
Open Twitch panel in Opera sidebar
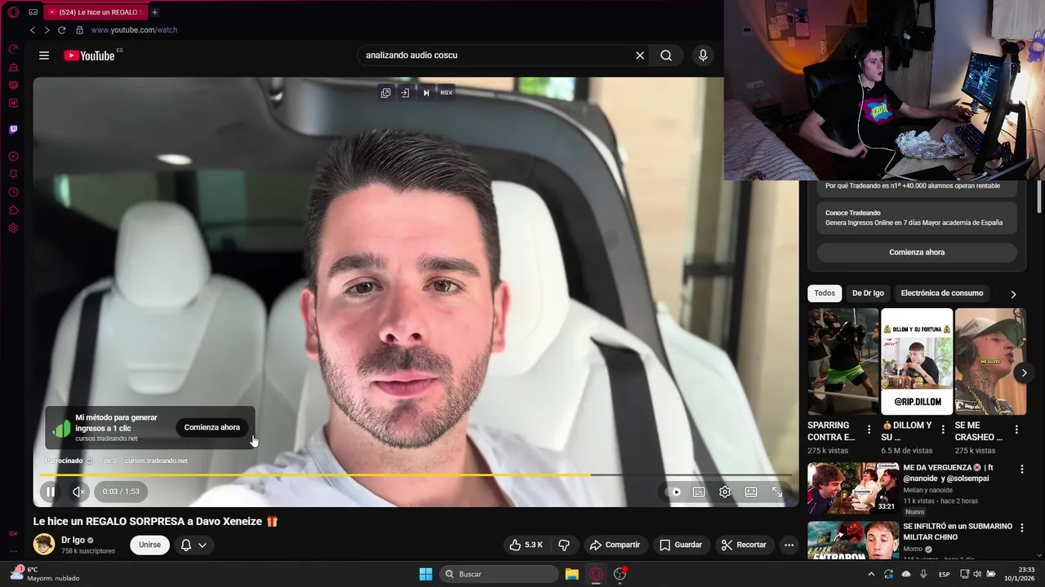point(13,129)
